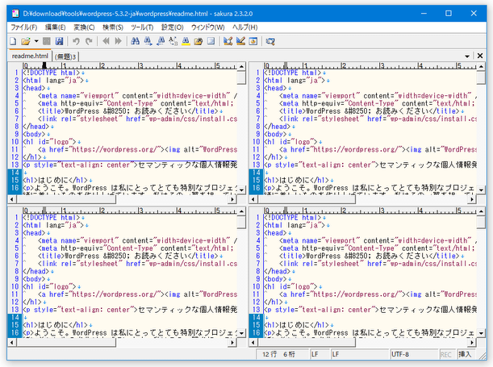Viewport: 493px width, 367px height.
Task: Open the 変換(C) menu
Action: (84, 27)
